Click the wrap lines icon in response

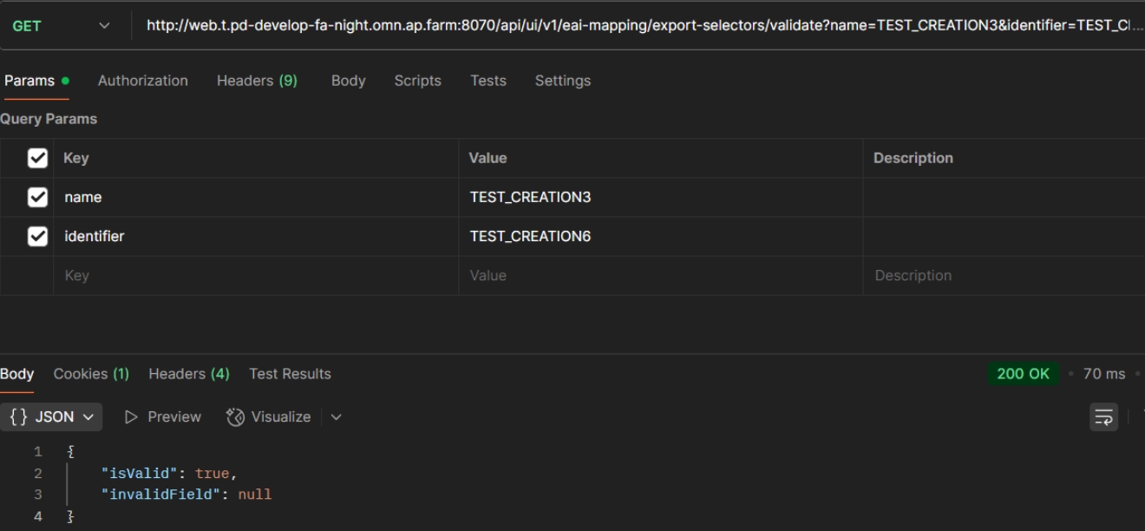pyautogui.click(x=1103, y=417)
